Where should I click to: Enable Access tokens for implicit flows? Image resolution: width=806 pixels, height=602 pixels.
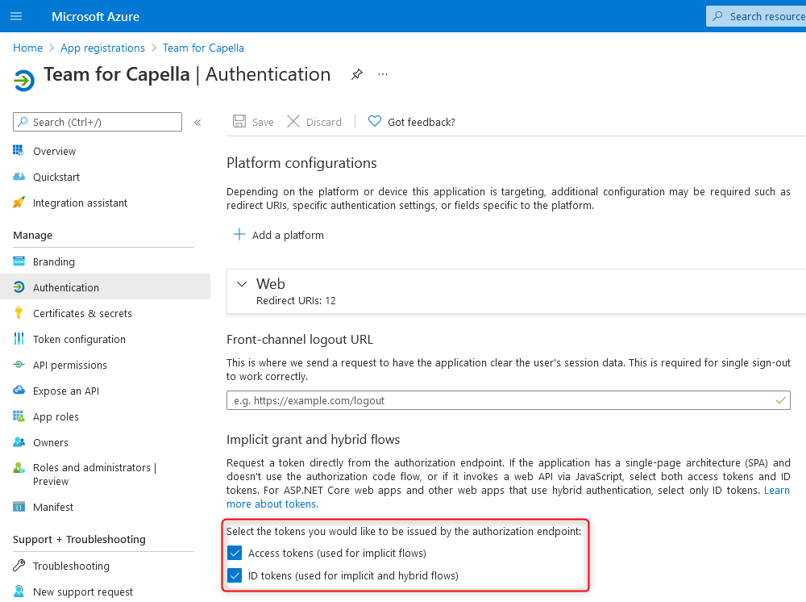[234, 553]
